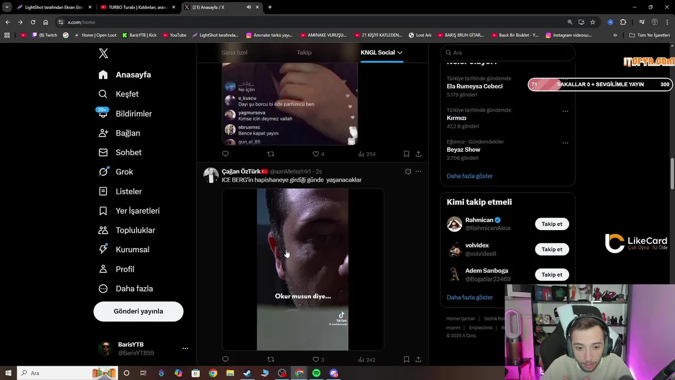Share the live stream post
Viewport: 675px width, 380px height.
click(418, 154)
